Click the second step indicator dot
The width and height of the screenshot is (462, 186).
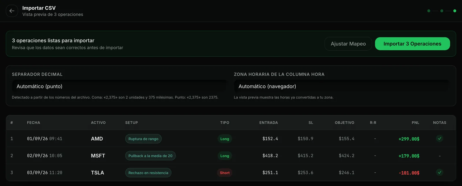pos(442,11)
